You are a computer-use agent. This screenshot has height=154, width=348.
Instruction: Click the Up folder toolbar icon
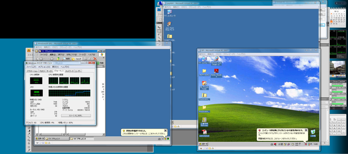(x=58, y=59)
